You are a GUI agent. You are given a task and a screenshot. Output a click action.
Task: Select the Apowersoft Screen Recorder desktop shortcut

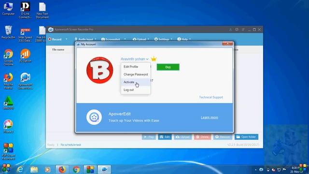pos(25,81)
